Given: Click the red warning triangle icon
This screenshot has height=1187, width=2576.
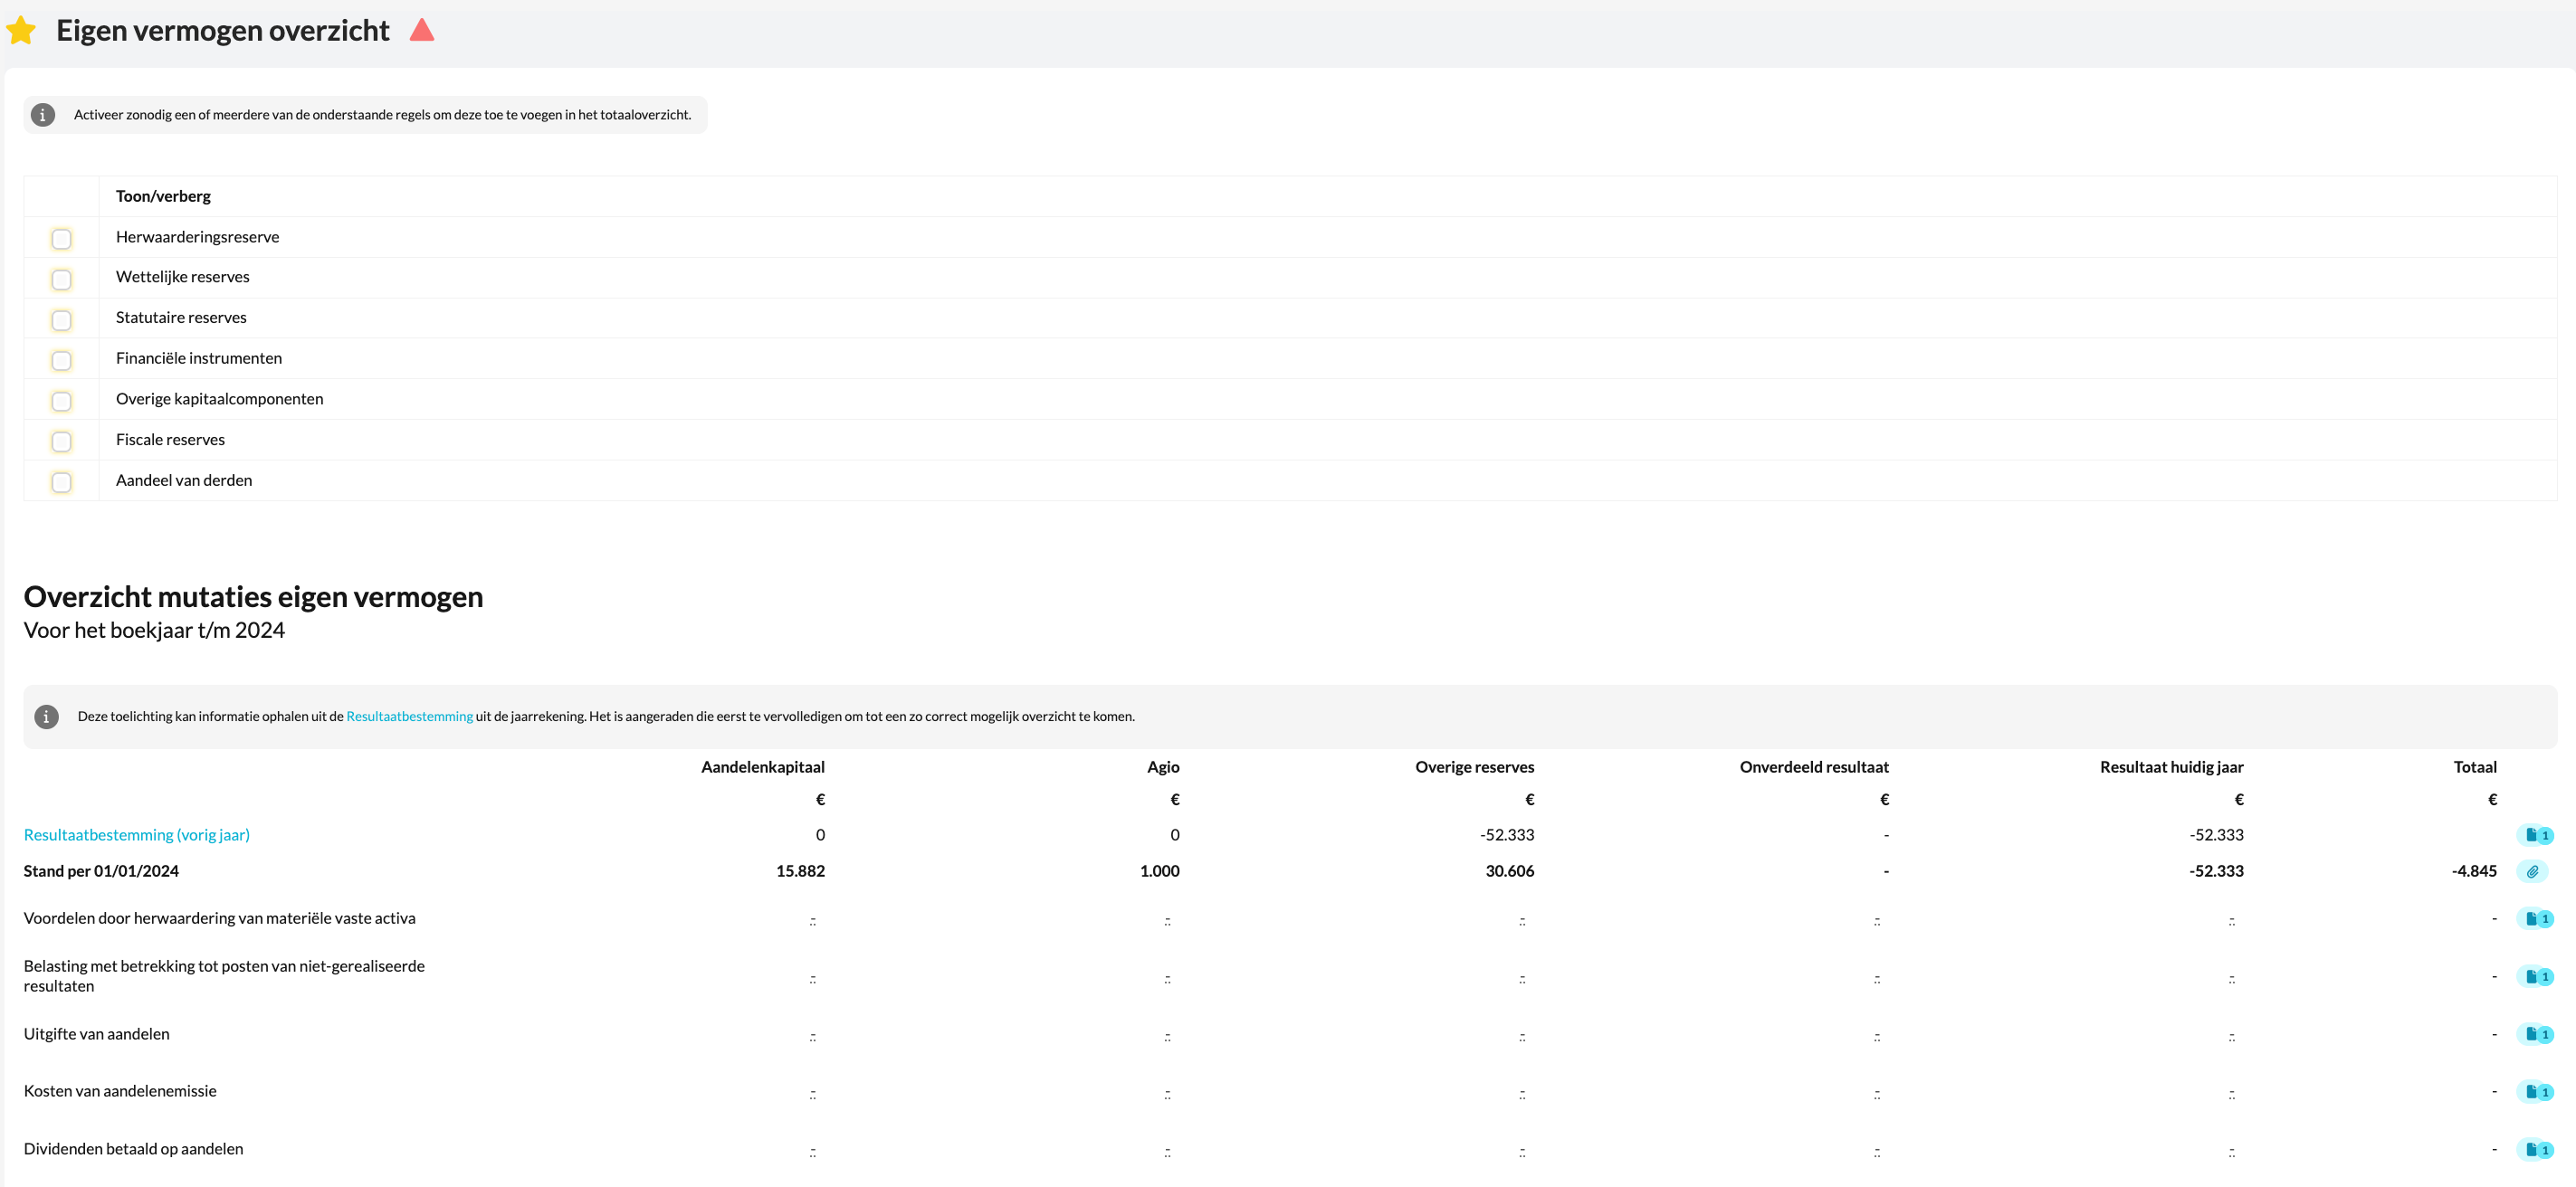Looking at the screenshot, I should point(422,30).
